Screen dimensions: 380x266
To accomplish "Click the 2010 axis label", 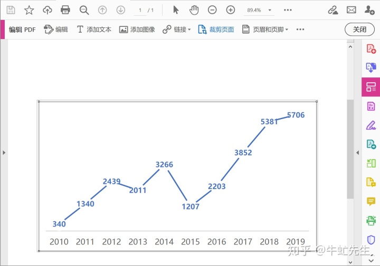I will pos(59,242).
